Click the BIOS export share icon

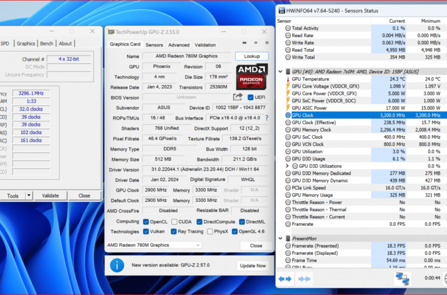pyautogui.click(x=237, y=97)
